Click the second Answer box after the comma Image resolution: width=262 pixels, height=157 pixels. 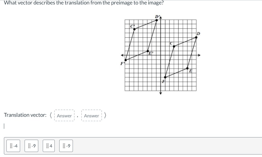coord(91,116)
